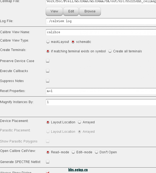Screen dimensions: 156x173
Task: Toggle the Show Parasitic Polygons checkbox
Action: click(x=48, y=141)
